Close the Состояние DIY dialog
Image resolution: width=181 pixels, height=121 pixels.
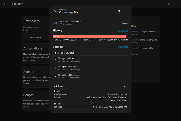(55, 11)
